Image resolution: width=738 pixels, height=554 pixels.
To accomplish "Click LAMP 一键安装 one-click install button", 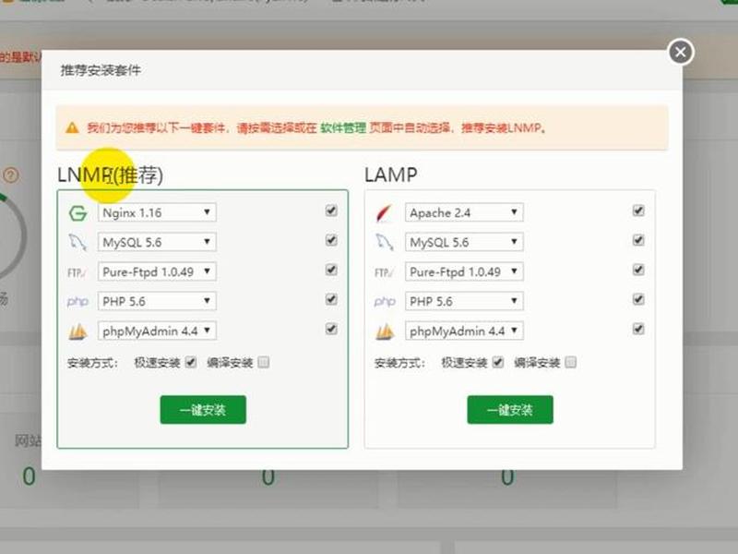I will (510, 410).
